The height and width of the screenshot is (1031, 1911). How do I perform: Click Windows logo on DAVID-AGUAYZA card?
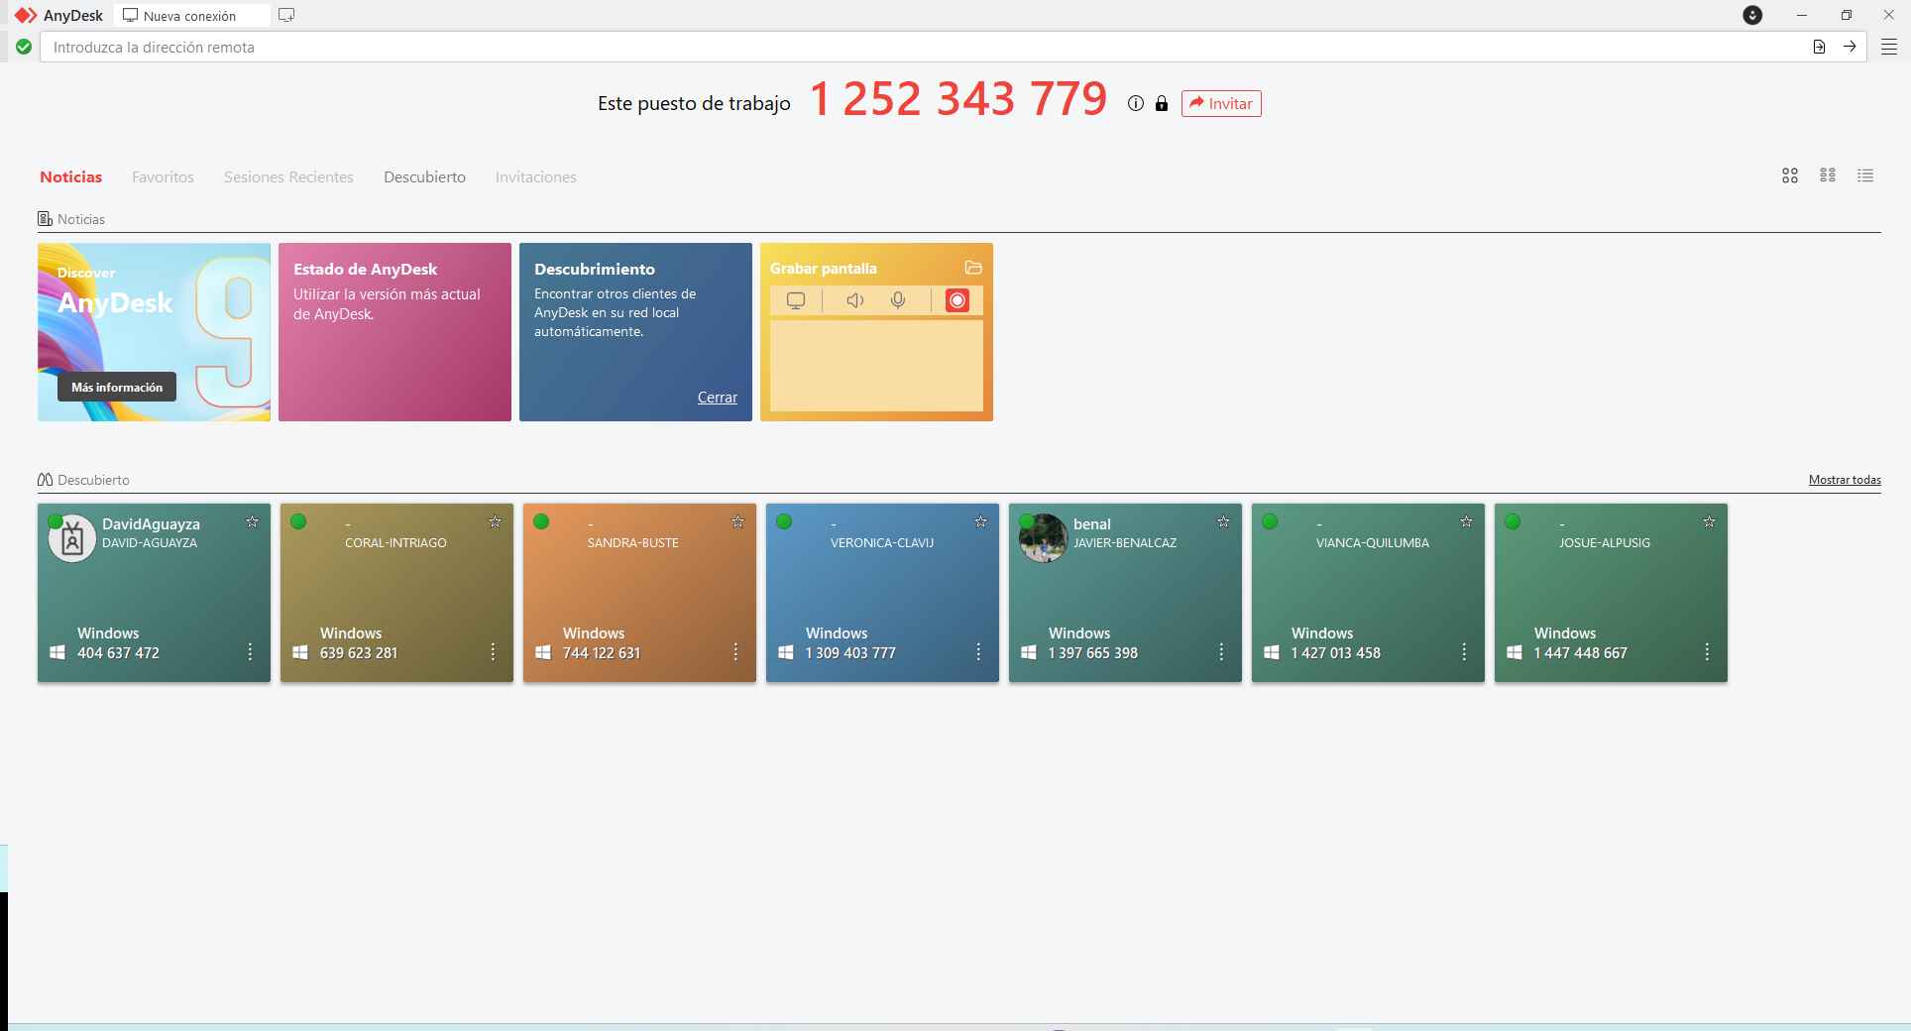tap(57, 652)
